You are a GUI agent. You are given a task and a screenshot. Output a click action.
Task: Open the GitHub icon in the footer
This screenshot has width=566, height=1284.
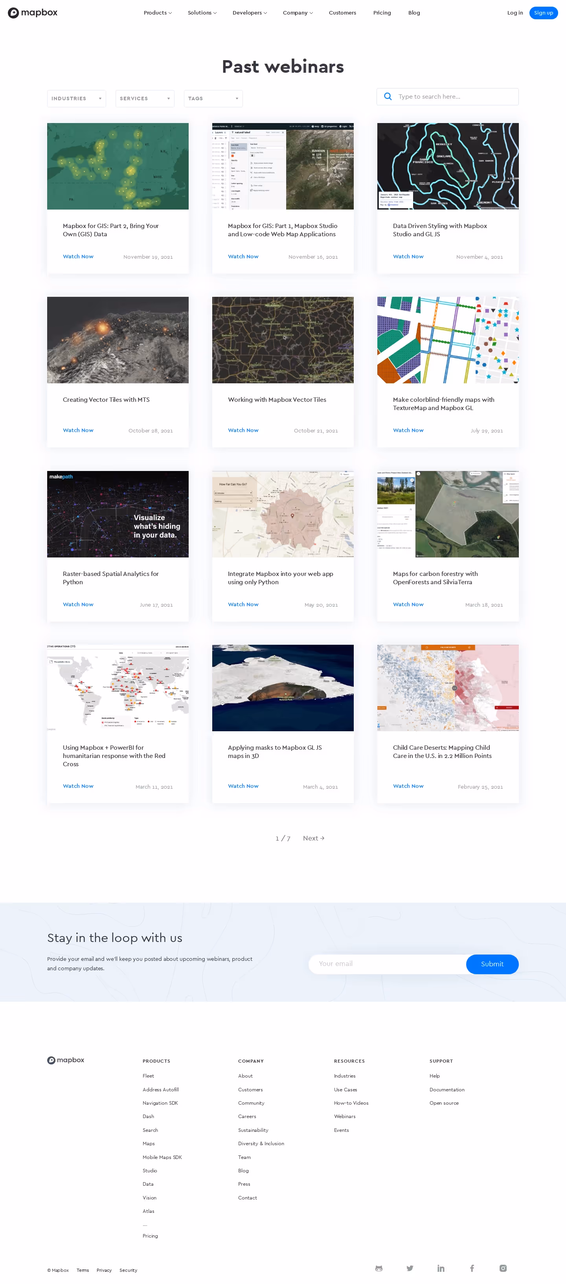(x=379, y=1268)
